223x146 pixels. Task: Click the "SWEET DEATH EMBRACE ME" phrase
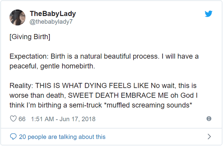pyautogui.click(x=118, y=95)
